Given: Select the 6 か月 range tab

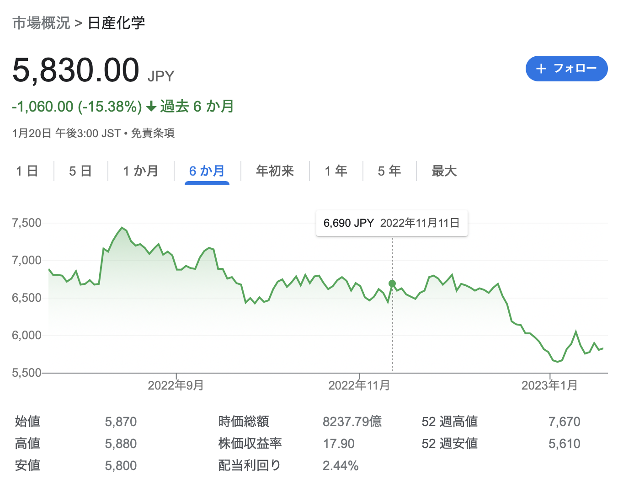Looking at the screenshot, I should (x=207, y=171).
